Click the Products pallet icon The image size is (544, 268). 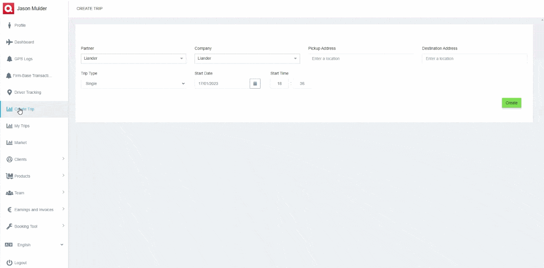click(9, 176)
